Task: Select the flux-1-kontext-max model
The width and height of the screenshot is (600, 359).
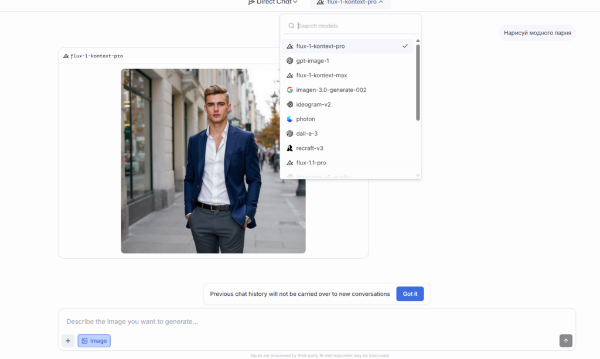Action: (x=347, y=76)
